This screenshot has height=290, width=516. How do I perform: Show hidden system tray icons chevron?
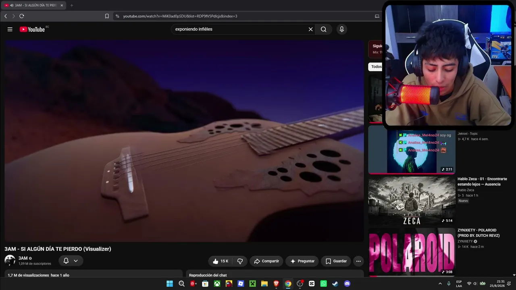440,284
